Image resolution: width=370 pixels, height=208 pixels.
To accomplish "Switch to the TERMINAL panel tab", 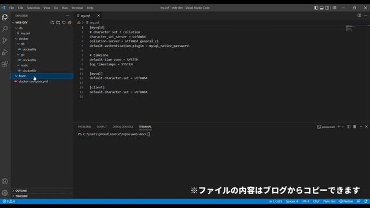I will click(145, 127).
